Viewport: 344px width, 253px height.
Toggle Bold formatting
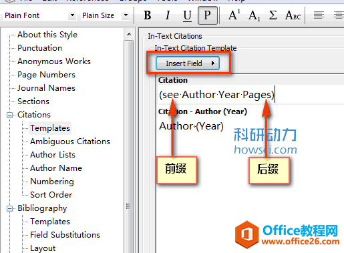point(148,15)
